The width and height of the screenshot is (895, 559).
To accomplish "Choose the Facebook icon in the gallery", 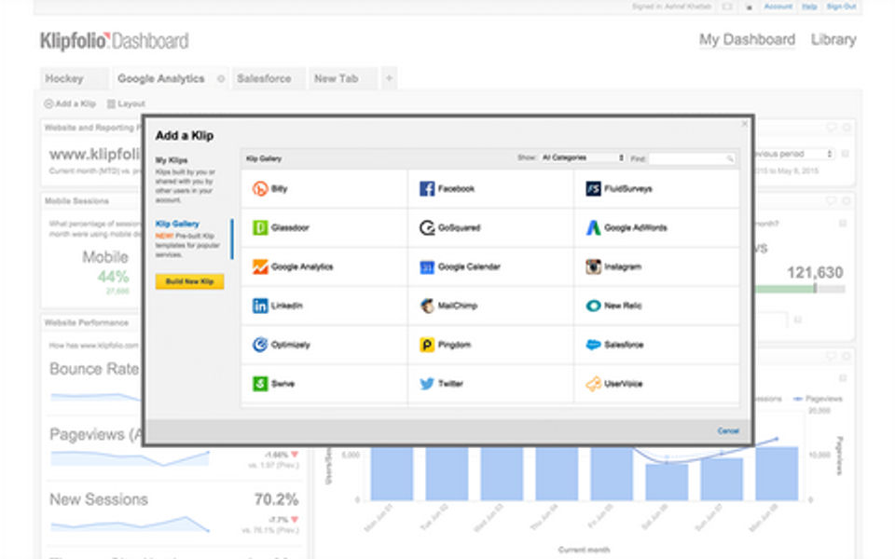I will (427, 189).
